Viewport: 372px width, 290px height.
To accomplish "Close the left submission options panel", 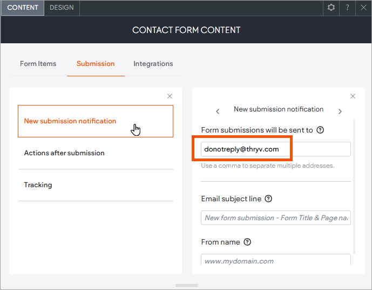I will 170,96.
